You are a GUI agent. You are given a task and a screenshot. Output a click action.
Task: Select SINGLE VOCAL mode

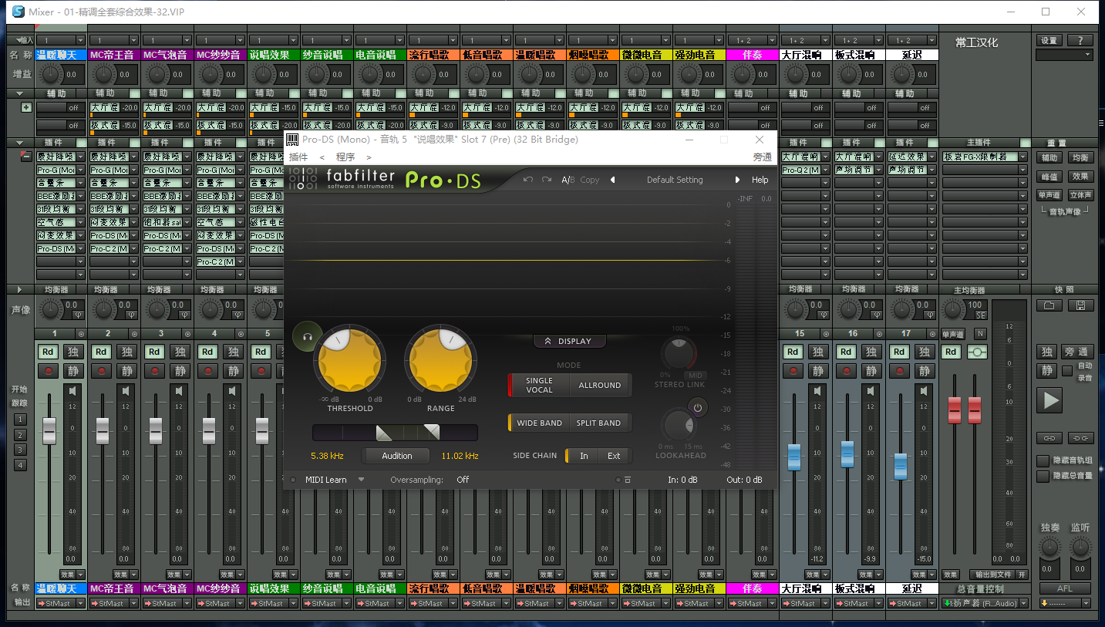[x=539, y=385]
